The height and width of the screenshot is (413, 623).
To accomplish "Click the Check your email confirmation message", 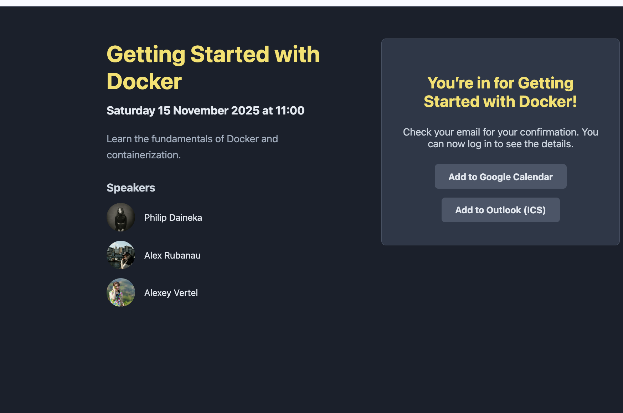I will tap(500, 132).
